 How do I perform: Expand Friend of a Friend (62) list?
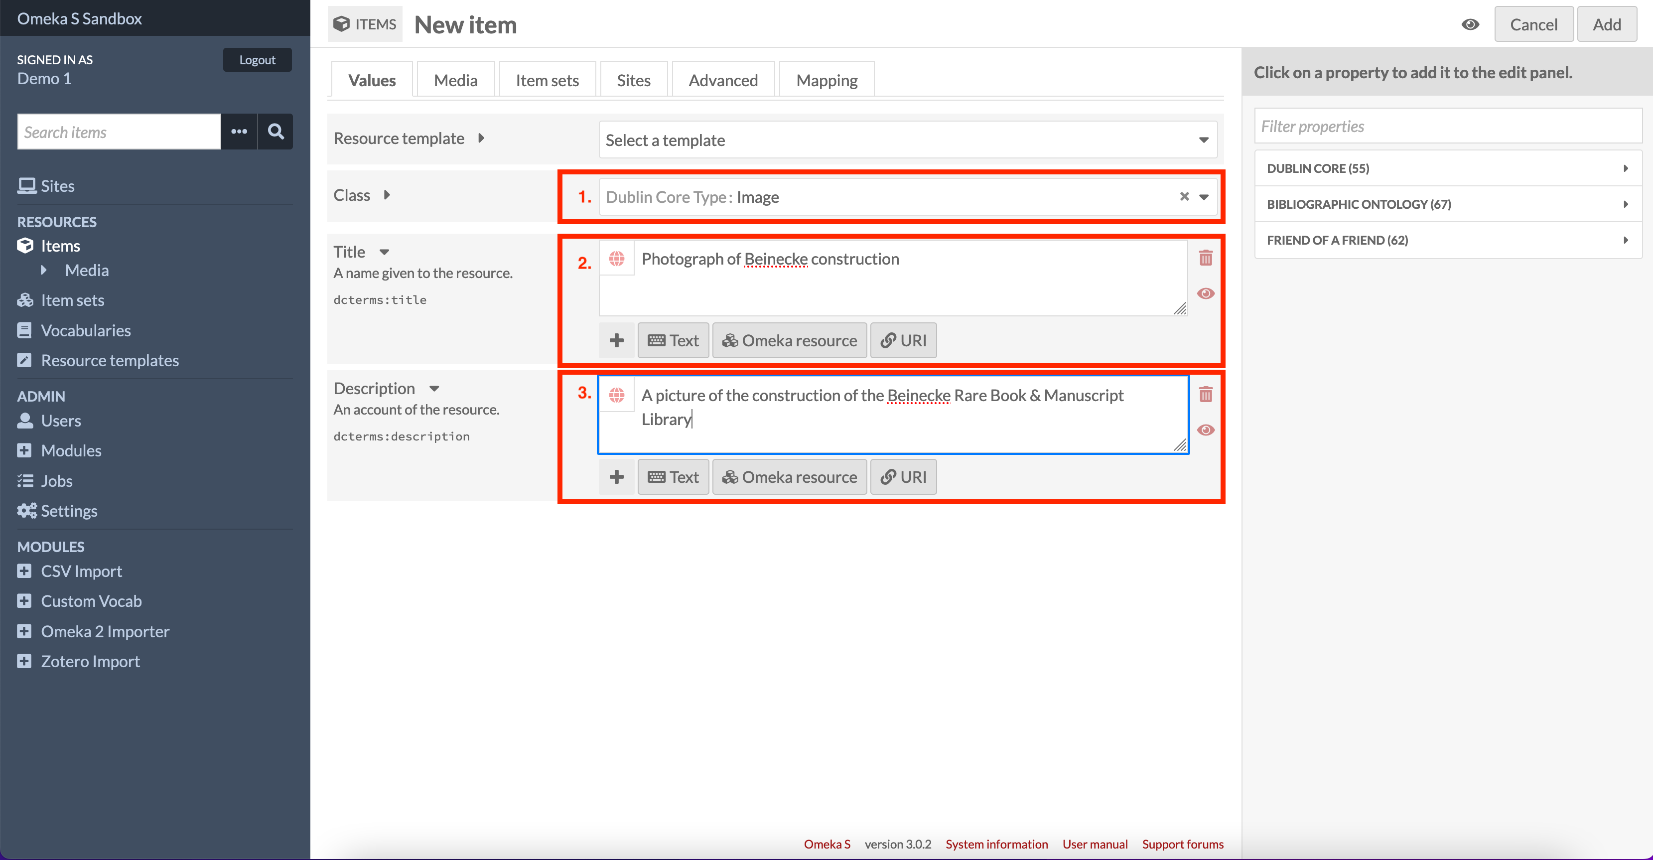[1448, 240]
